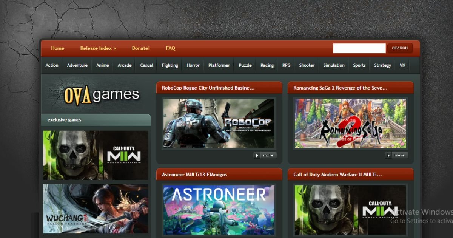Image resolution: width=453 pixels, height=238 pixels.
Task: Open the FAQ page
Action: click(x=171, y=48)
